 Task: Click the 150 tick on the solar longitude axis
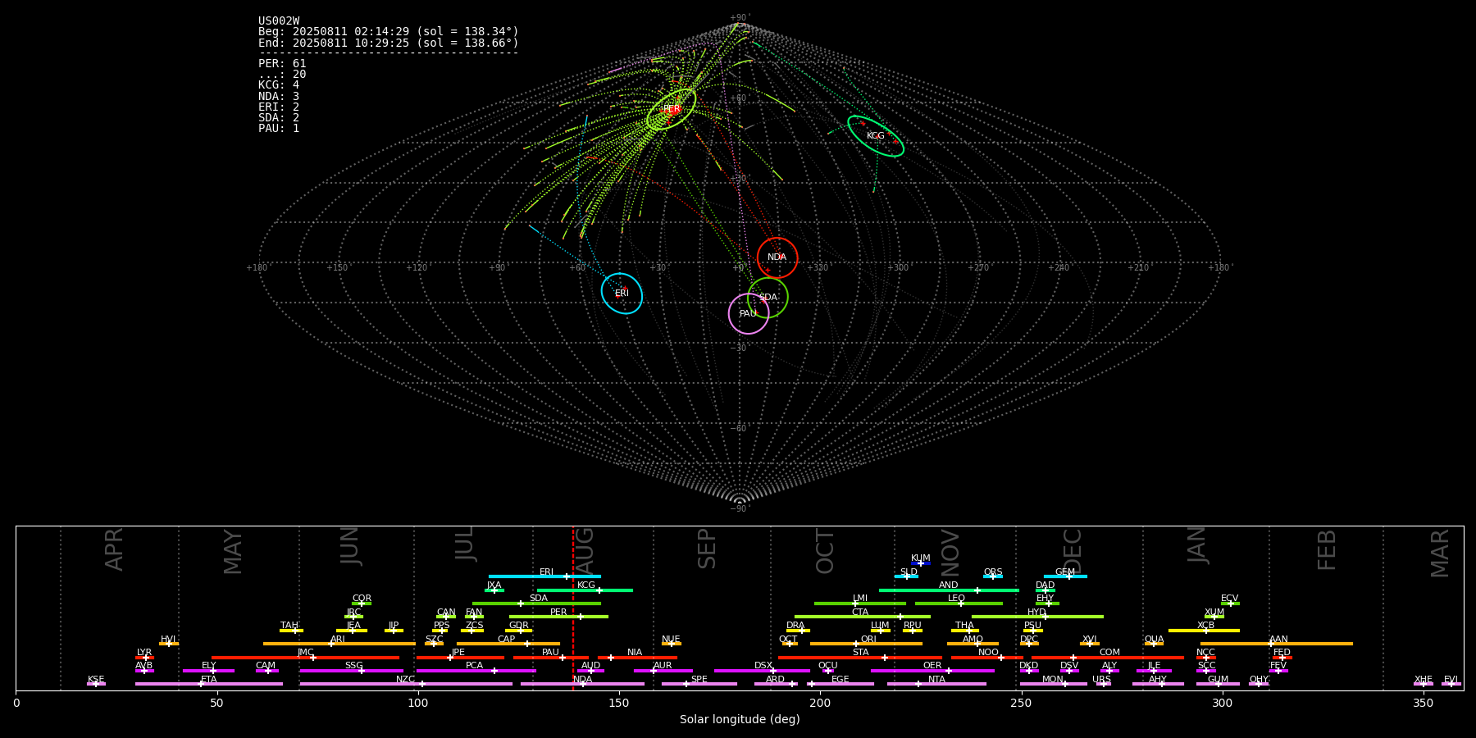[619, 703]
